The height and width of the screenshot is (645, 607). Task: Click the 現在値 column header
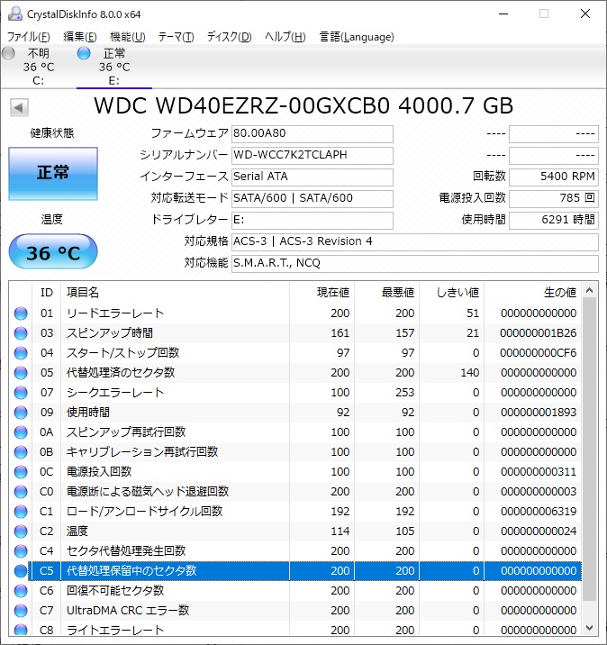tap(322, 293)
